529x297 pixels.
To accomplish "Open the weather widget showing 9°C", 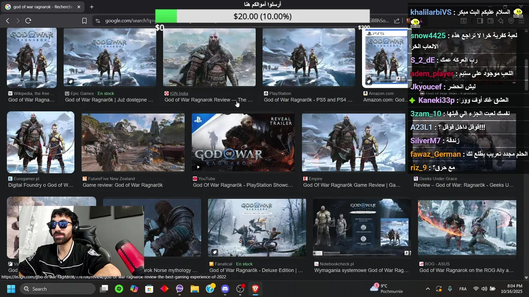I will pyautogui.click(x=387, y=288).
